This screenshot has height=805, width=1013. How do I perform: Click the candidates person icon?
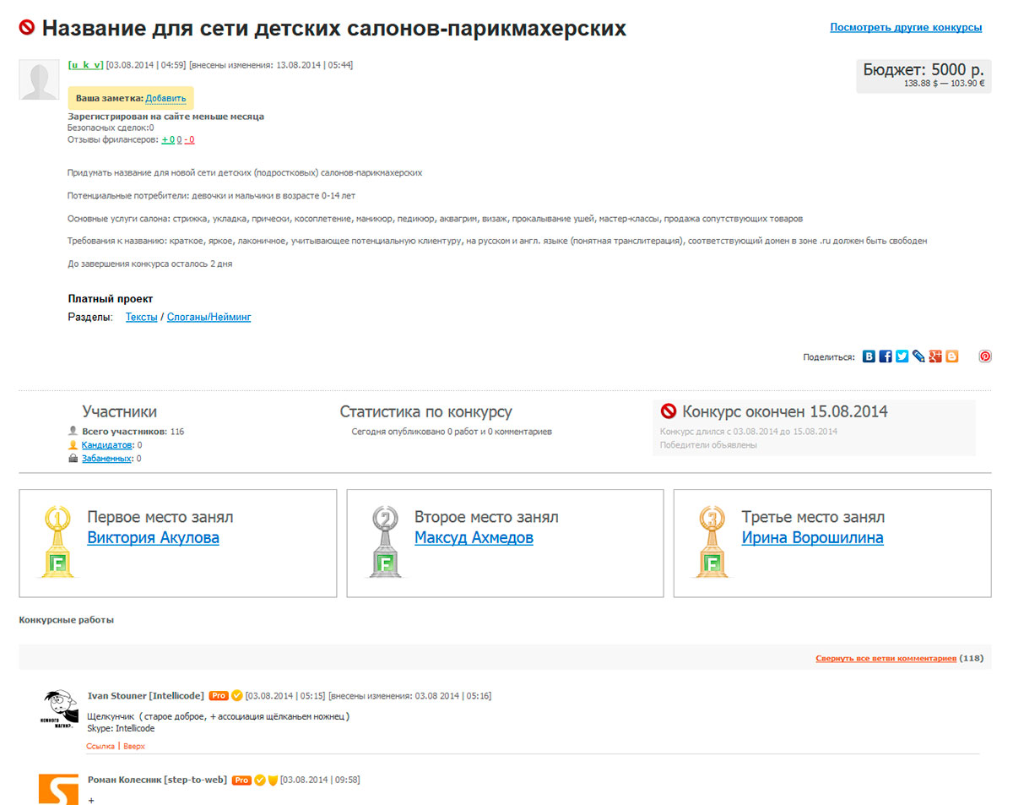point(73,444)
